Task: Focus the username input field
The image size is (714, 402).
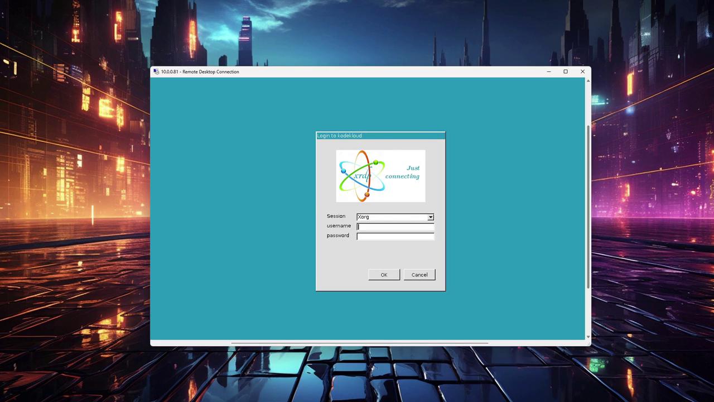Action: (x=395, y=227)
